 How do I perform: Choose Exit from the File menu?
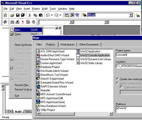[17, 96]
